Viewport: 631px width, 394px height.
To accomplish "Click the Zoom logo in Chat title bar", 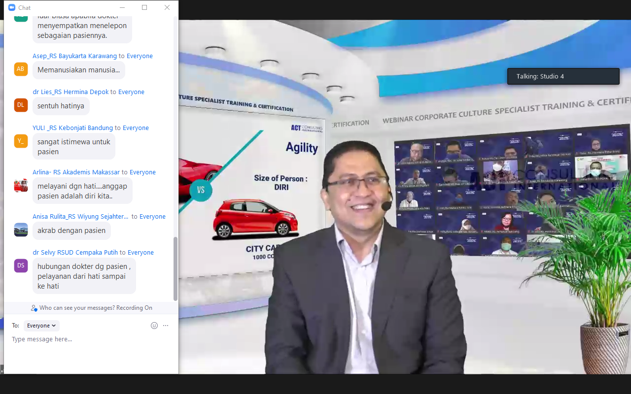I will click(12, 7).
